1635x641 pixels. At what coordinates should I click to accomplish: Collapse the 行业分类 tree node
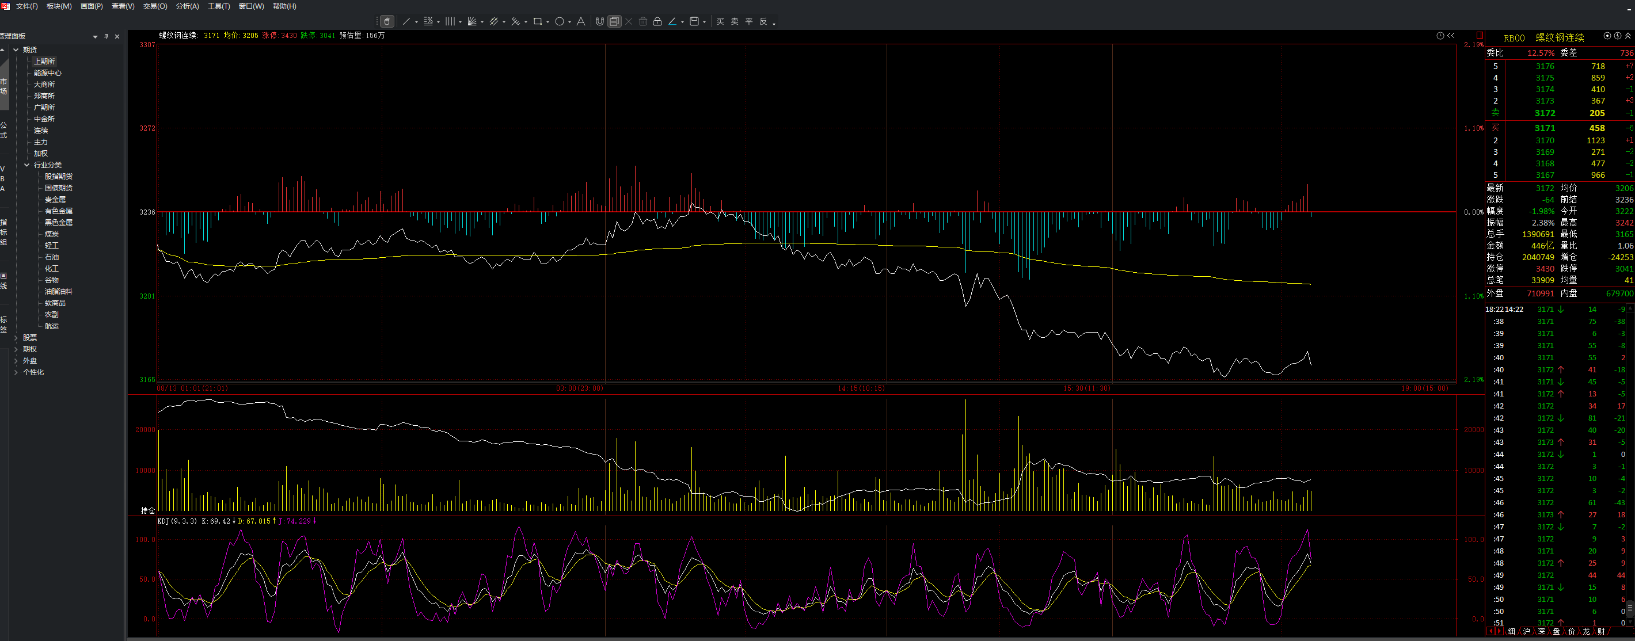point(26,165)
